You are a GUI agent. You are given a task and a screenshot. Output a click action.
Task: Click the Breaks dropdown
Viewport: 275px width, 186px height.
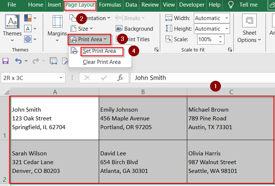(130, 18)
